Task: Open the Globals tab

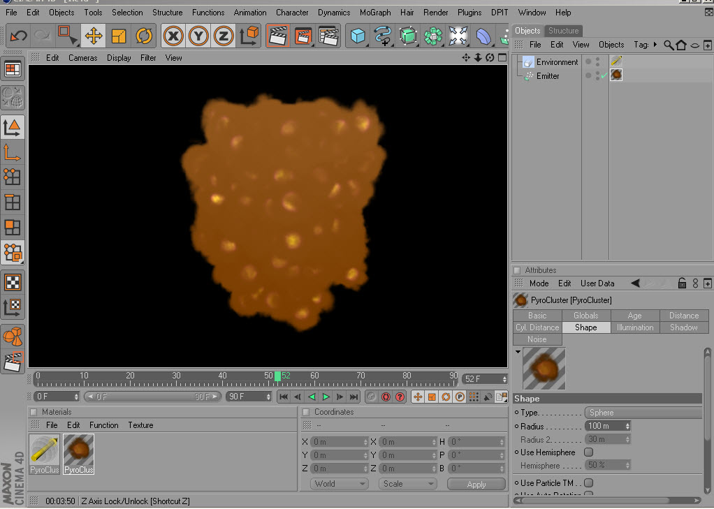Action: [585, 316]
